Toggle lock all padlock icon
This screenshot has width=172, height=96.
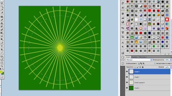(143, 67)
